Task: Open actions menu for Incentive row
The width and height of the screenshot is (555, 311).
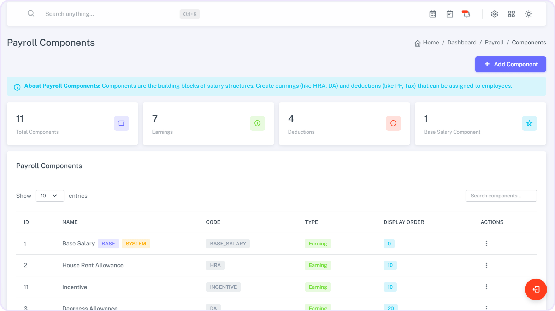Action: pyautogui.click(x=486, y=287)
